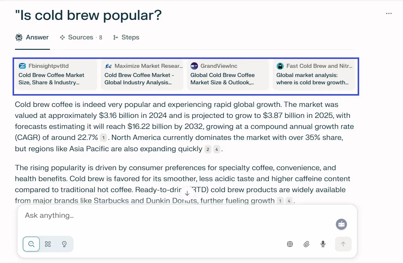The width and height of the screenshot is (403, 263).
Task: Click the knot-shaped mode icon beside the magnifier
Action: (48, 244)
